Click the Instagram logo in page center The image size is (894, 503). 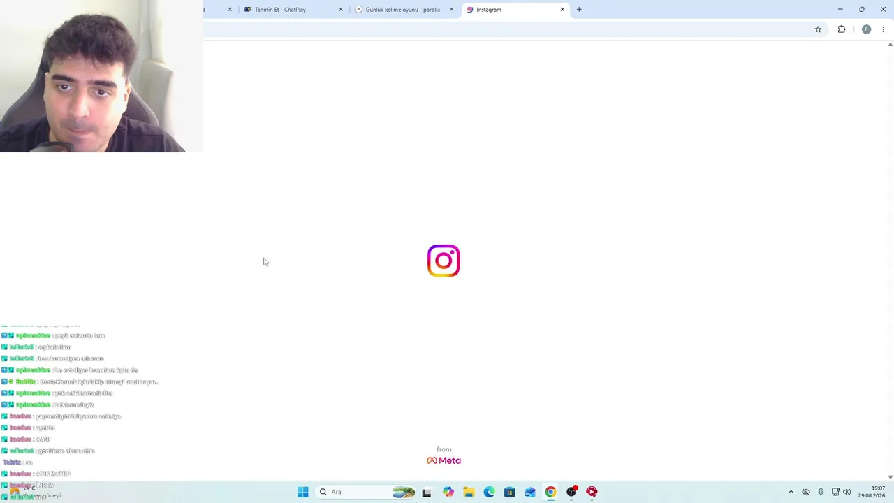tap(444, 261)
